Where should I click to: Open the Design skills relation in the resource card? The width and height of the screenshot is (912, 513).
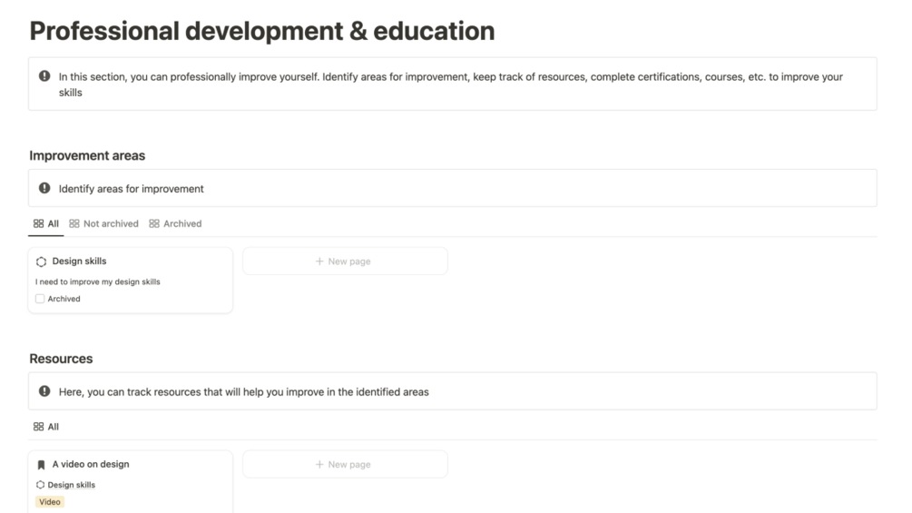pos(71,485)
